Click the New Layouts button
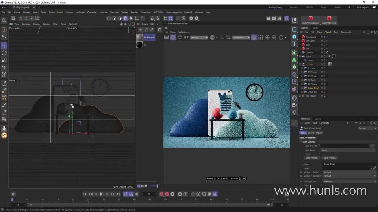Viewport: 378px width, 212px height. (x=363, y=7)
